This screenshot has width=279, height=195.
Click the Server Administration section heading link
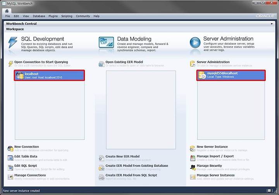point(213,62)
